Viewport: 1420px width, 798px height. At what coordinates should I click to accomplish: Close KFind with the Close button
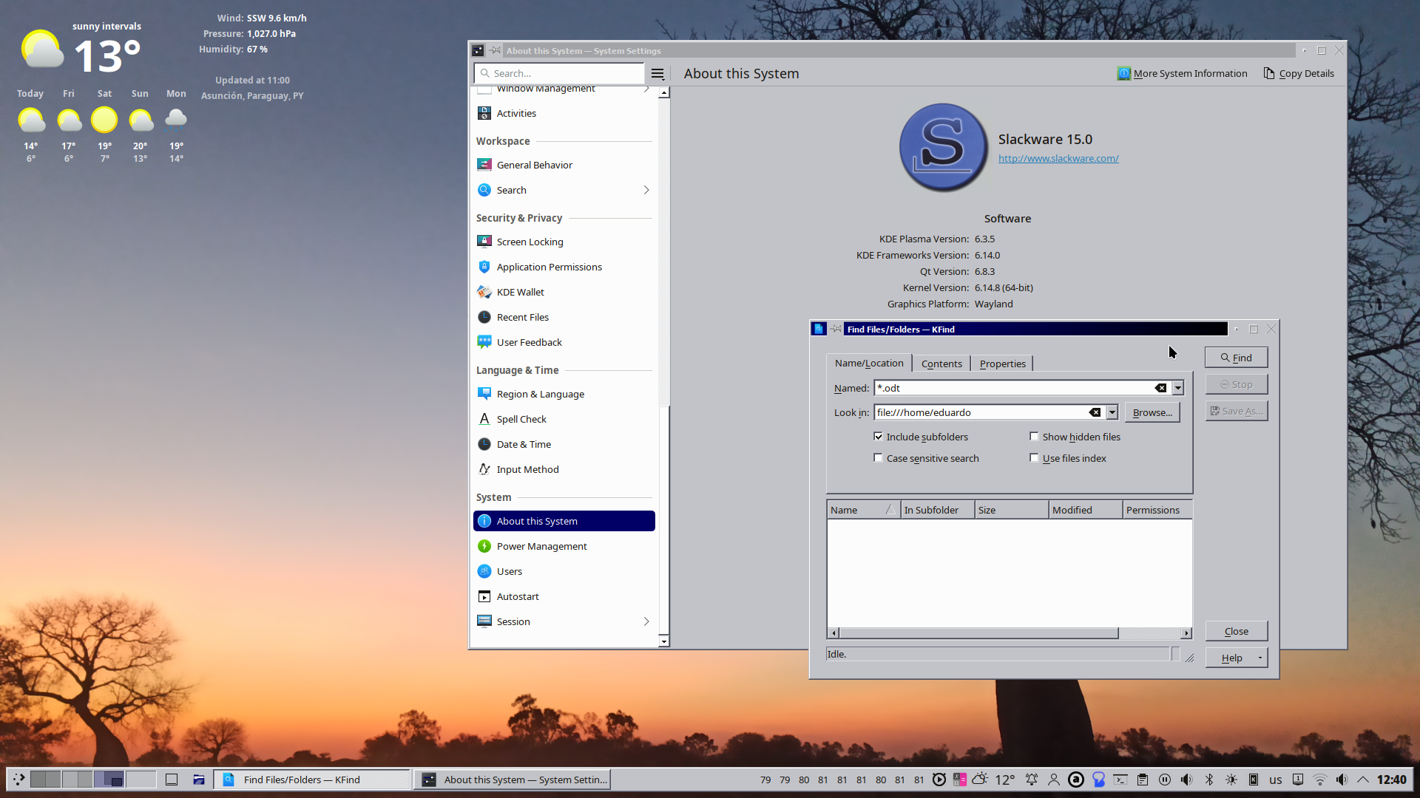[1236, 631]
